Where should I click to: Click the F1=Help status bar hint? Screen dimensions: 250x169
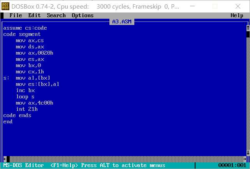pyautogui.click(x=64, y=165)
